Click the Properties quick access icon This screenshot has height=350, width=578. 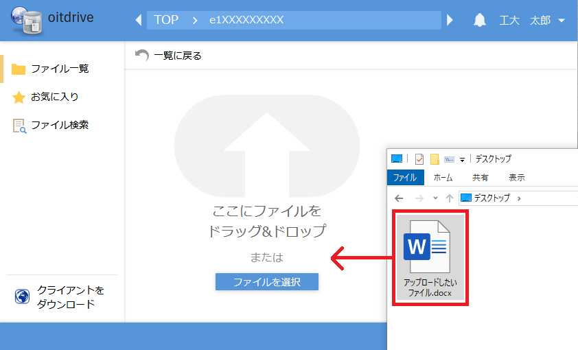click(419, 159)
